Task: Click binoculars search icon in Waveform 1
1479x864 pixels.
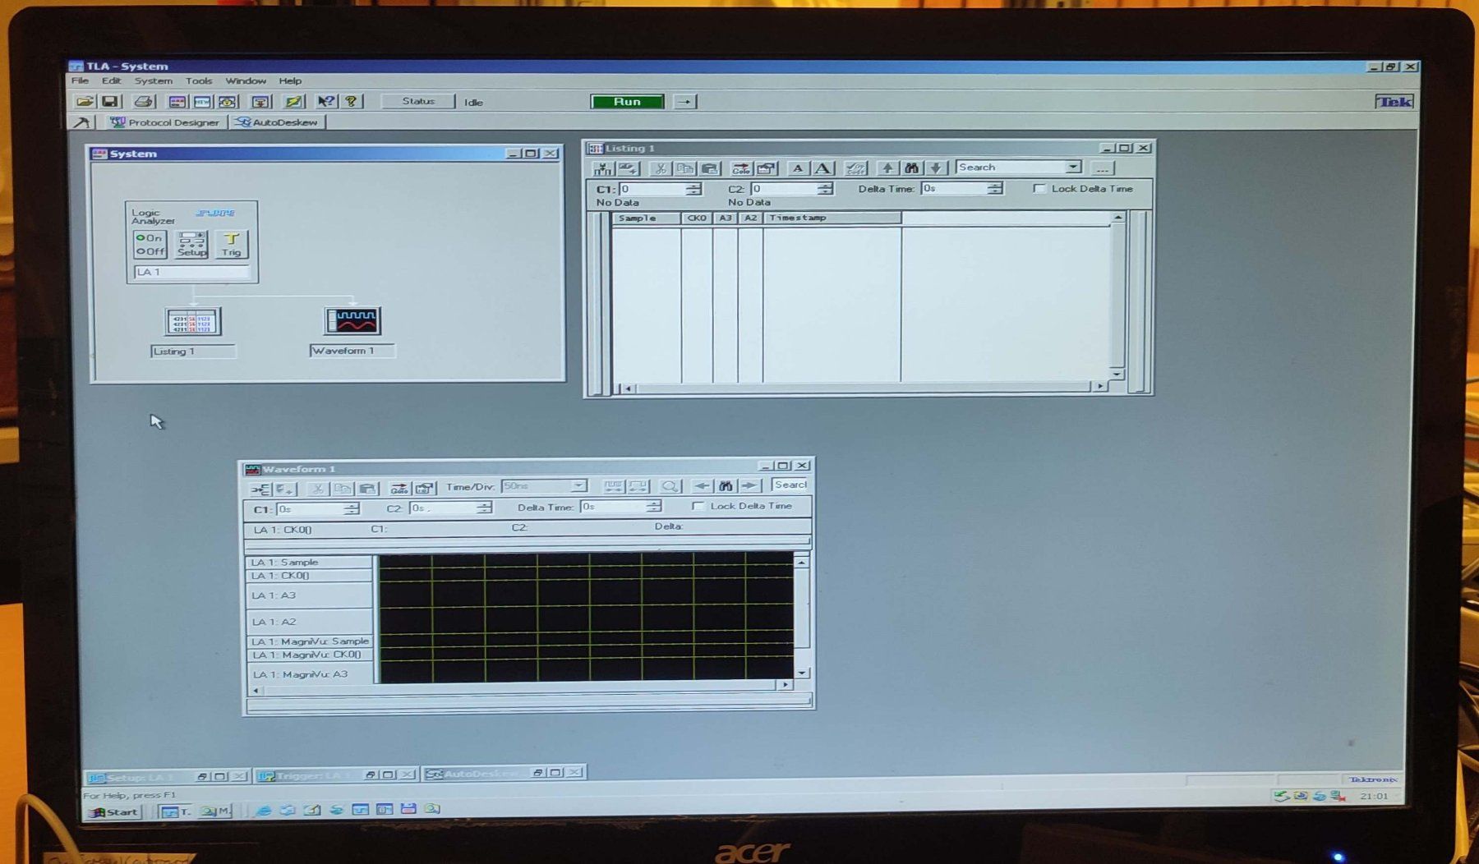Action: pyautogui.click(x=726, y=486)
